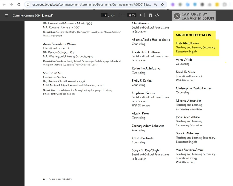Screen dimensions: 233x186
Task: Select the name Zachary Adam Lebowitz
Action: pyautogui.click(x=148, y=126)
